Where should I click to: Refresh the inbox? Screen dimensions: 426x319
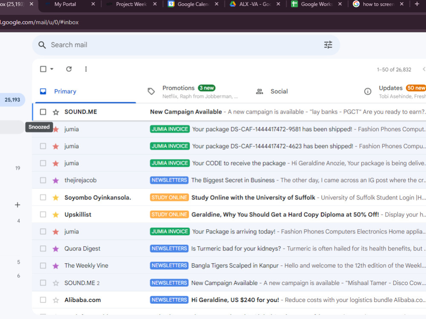(69, 69)
